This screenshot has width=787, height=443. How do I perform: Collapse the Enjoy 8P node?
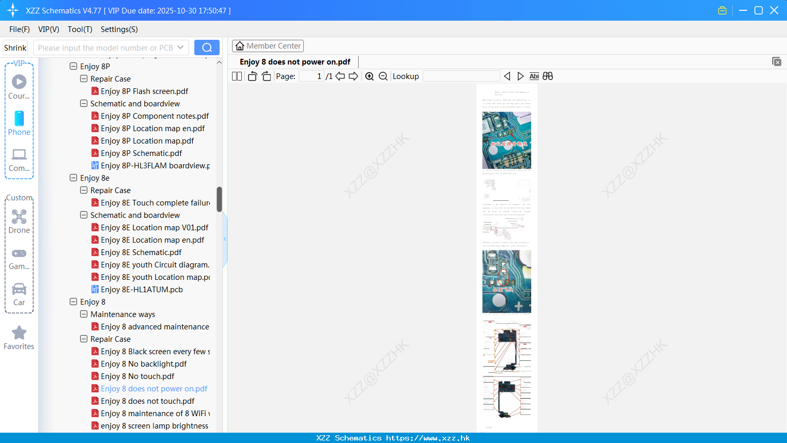point(73,67)
